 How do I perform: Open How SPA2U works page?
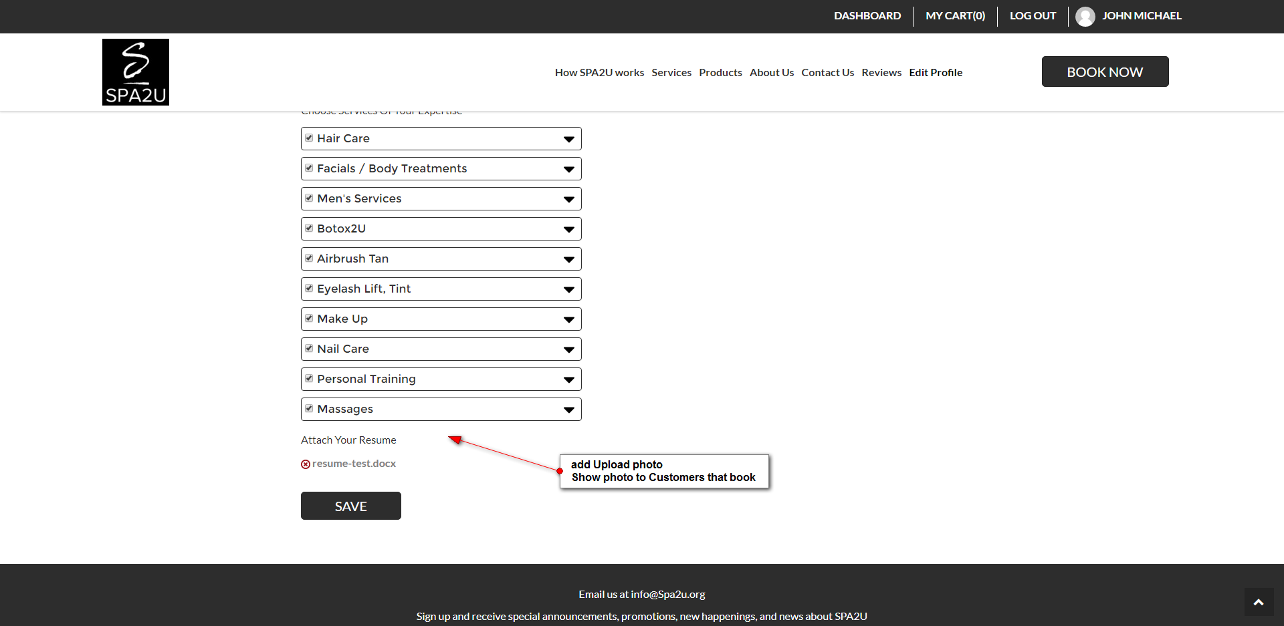point(599,72)
